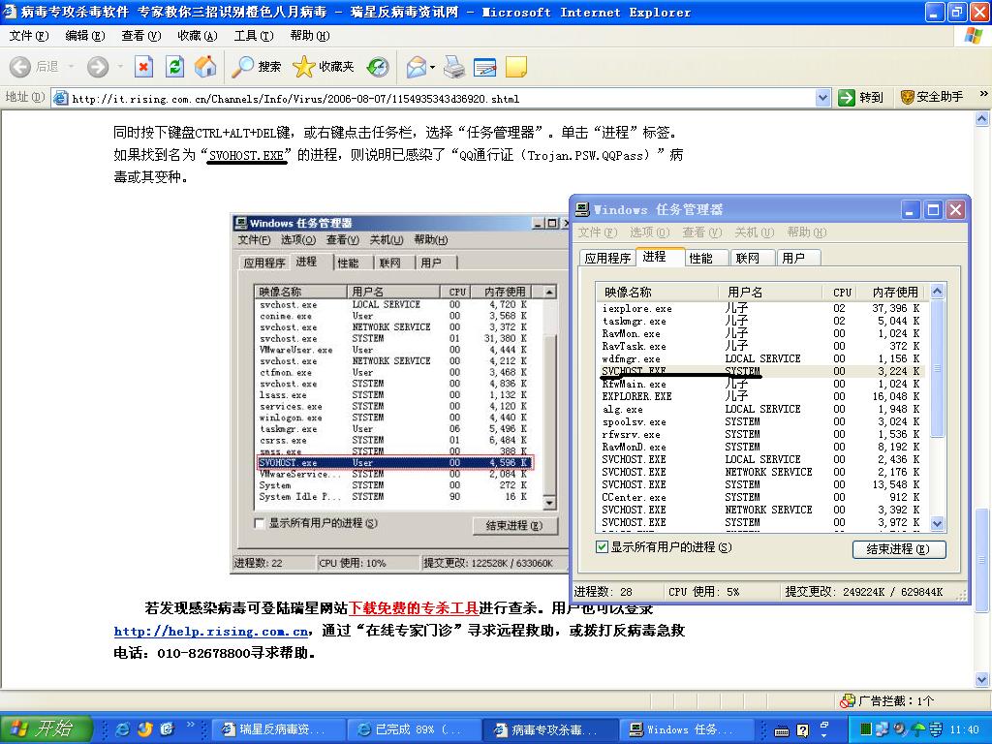Click the orange quick launch icon
The image size is (992, 744).
click(x=145, y=729)
